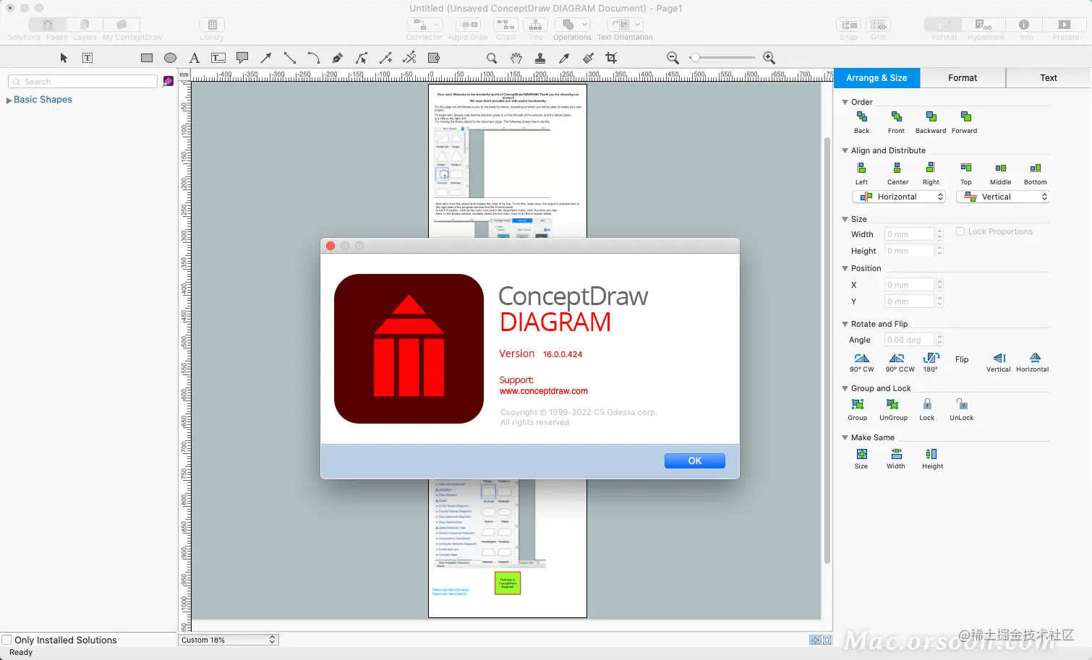Align objects to Top
The image size is (1092, 660).
coord(966,168)
